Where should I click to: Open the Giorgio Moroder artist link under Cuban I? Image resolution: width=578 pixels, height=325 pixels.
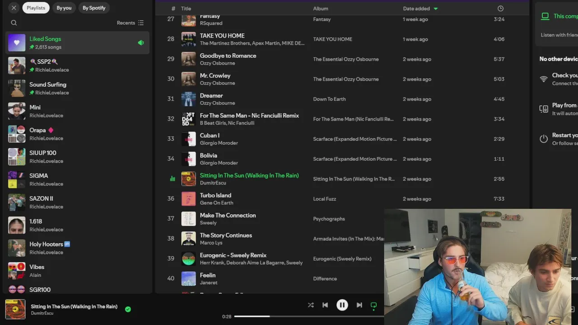pos(219,143)
